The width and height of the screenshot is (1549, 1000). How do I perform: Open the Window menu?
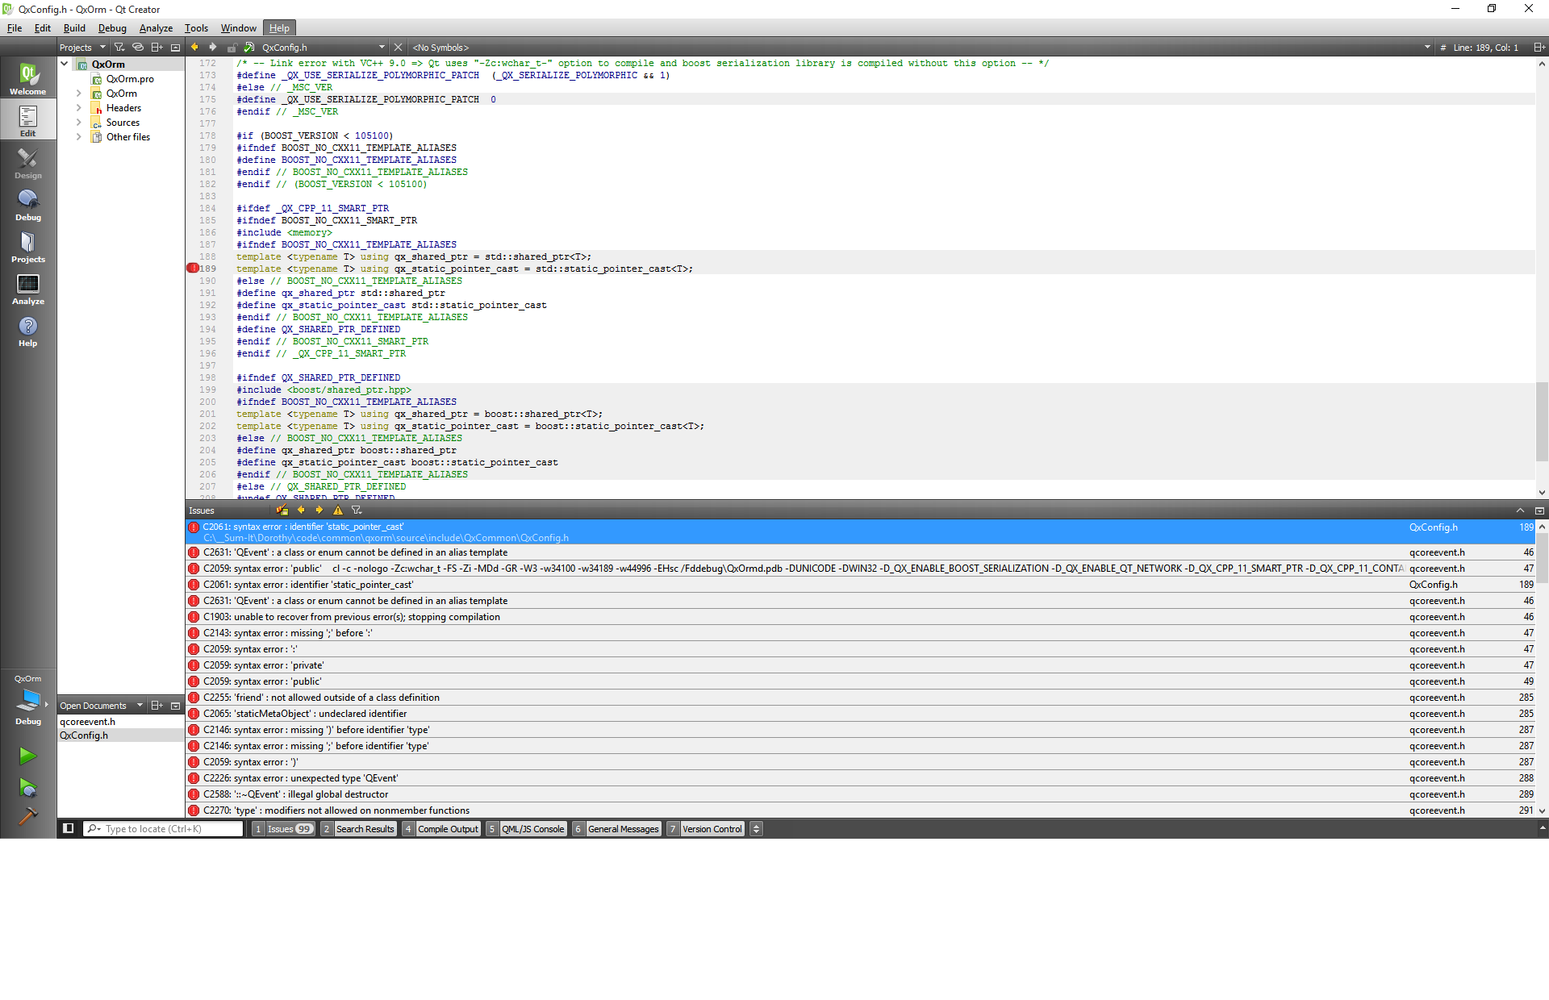239,28
